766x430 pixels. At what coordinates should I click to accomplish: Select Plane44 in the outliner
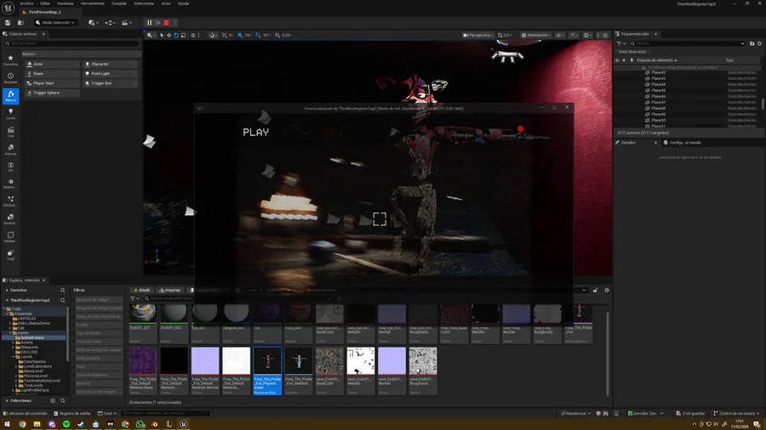point(658,85)
